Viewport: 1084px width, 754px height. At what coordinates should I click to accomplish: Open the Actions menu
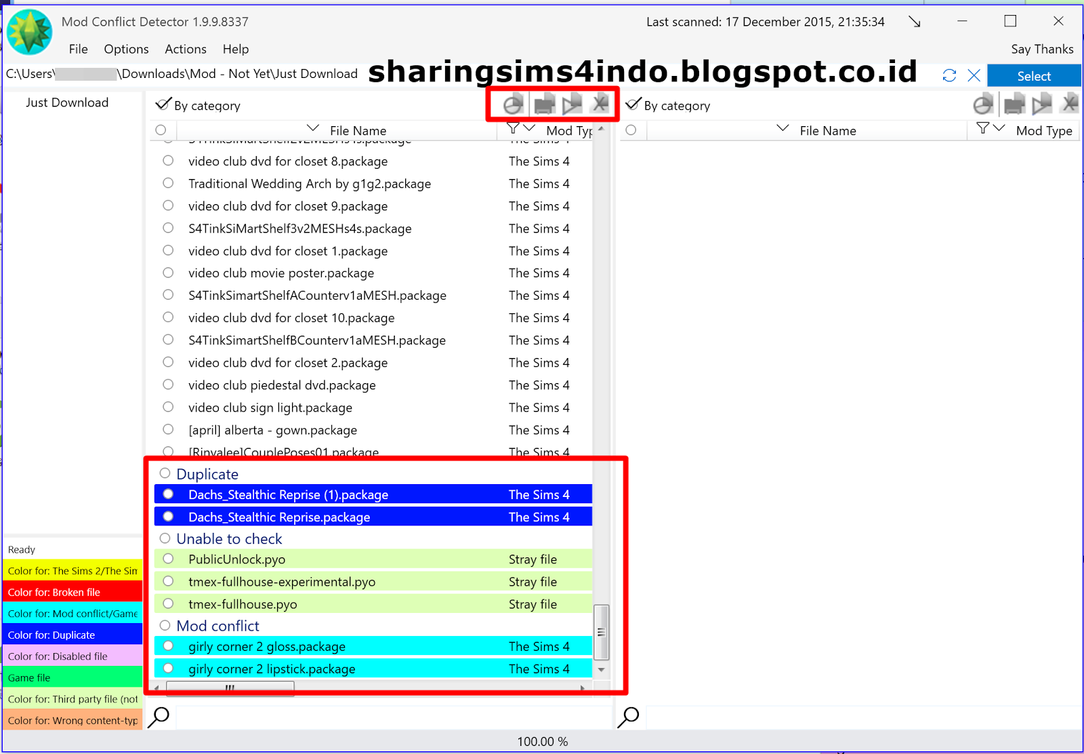[186, 49]
